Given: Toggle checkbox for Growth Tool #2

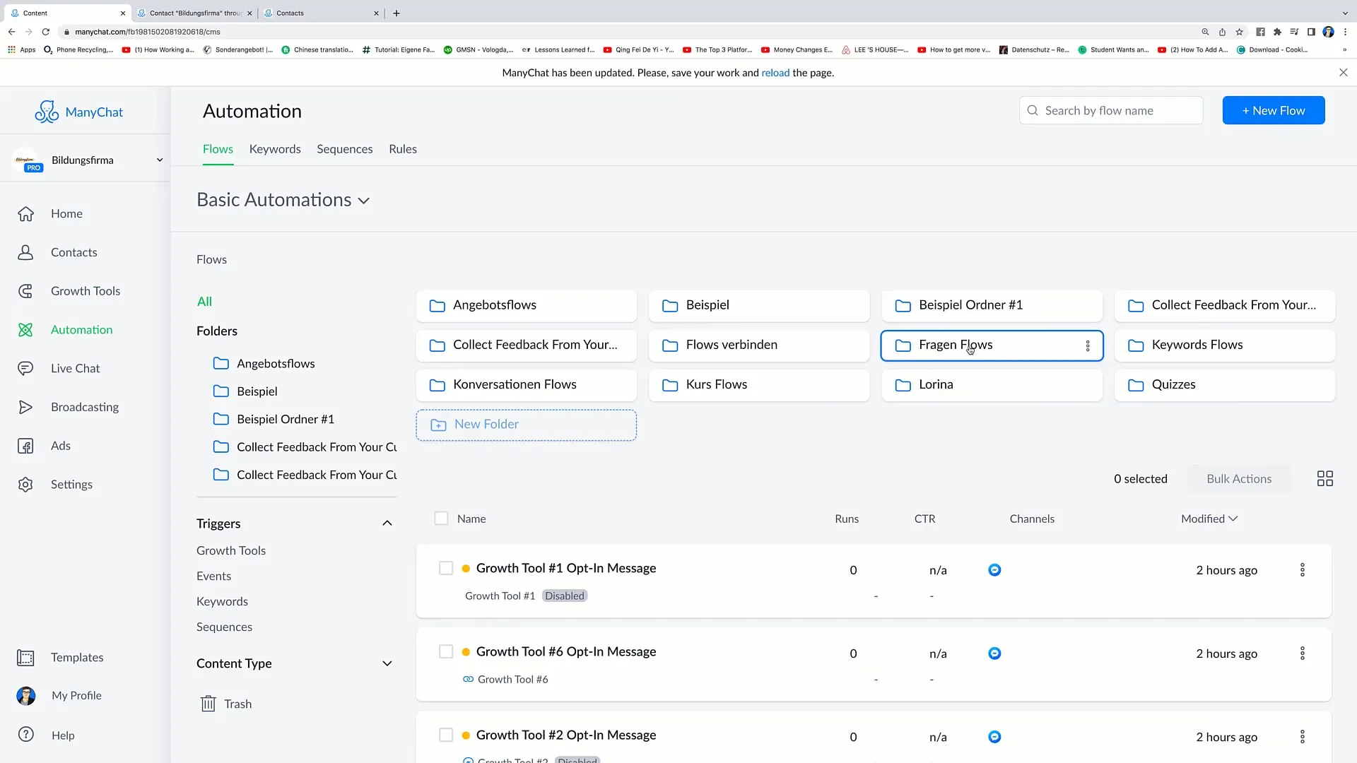Looking at the screenshot, I should (x=445, y=735).
